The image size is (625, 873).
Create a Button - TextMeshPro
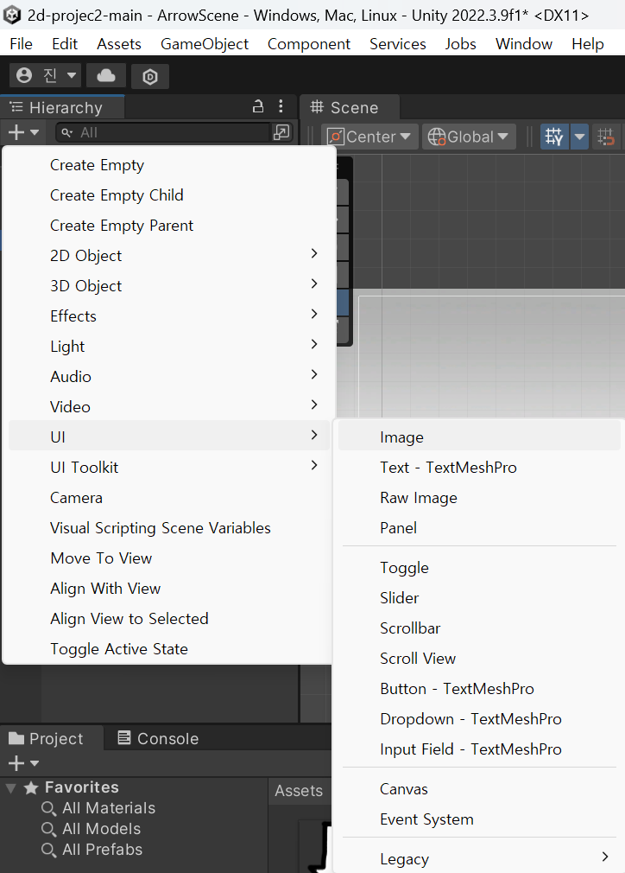(479, 689)
